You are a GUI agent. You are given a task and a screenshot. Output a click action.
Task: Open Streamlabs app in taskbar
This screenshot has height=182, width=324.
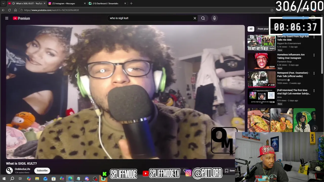(103, 179)
